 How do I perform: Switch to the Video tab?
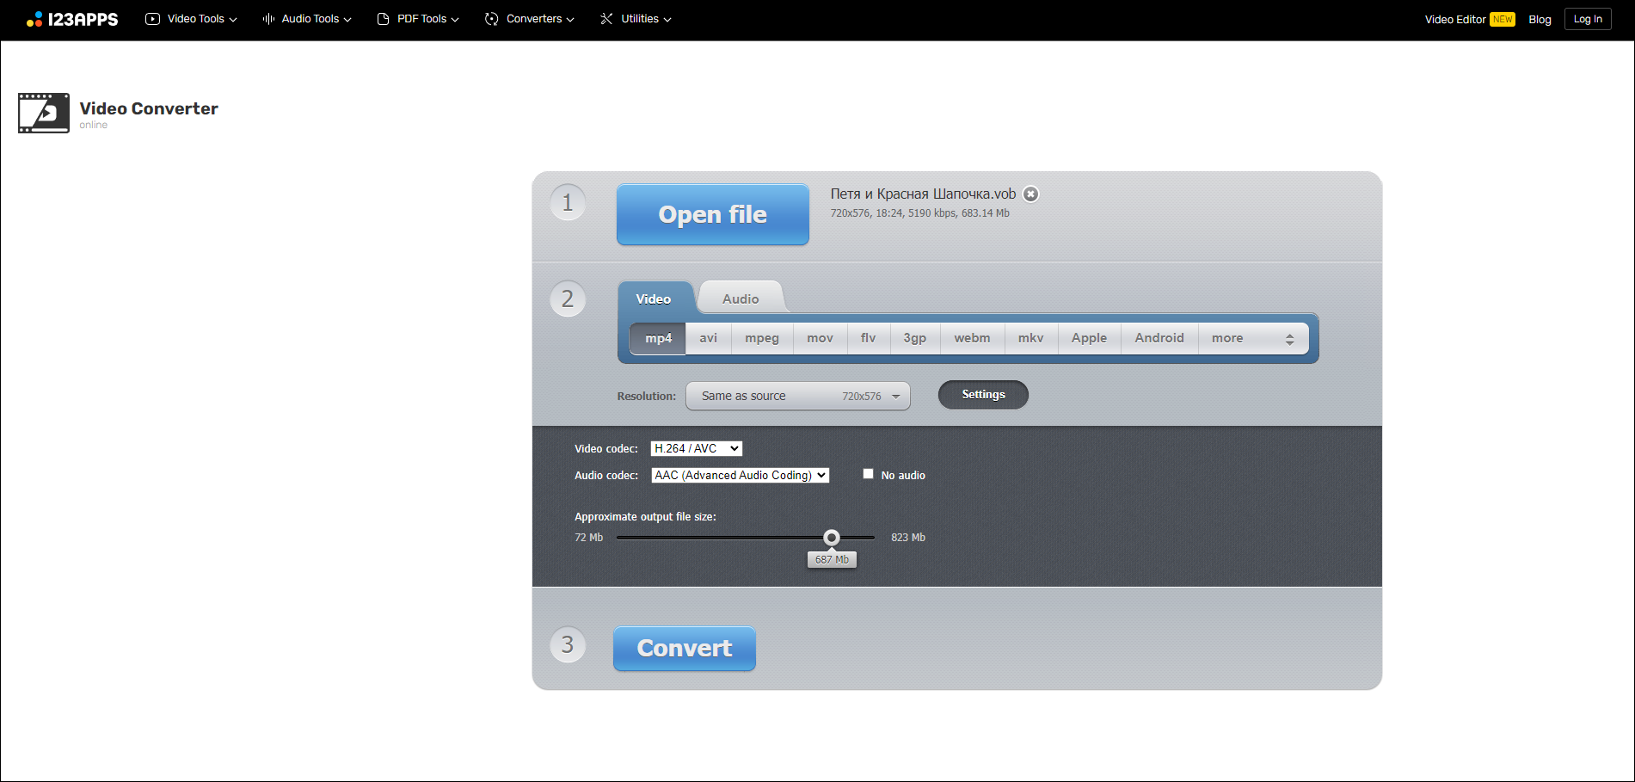pyautogui.click(x=654, y=299)
